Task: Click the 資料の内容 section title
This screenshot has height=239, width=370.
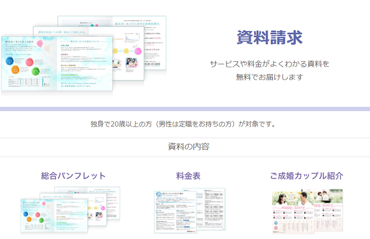Action: pos(189,147)
